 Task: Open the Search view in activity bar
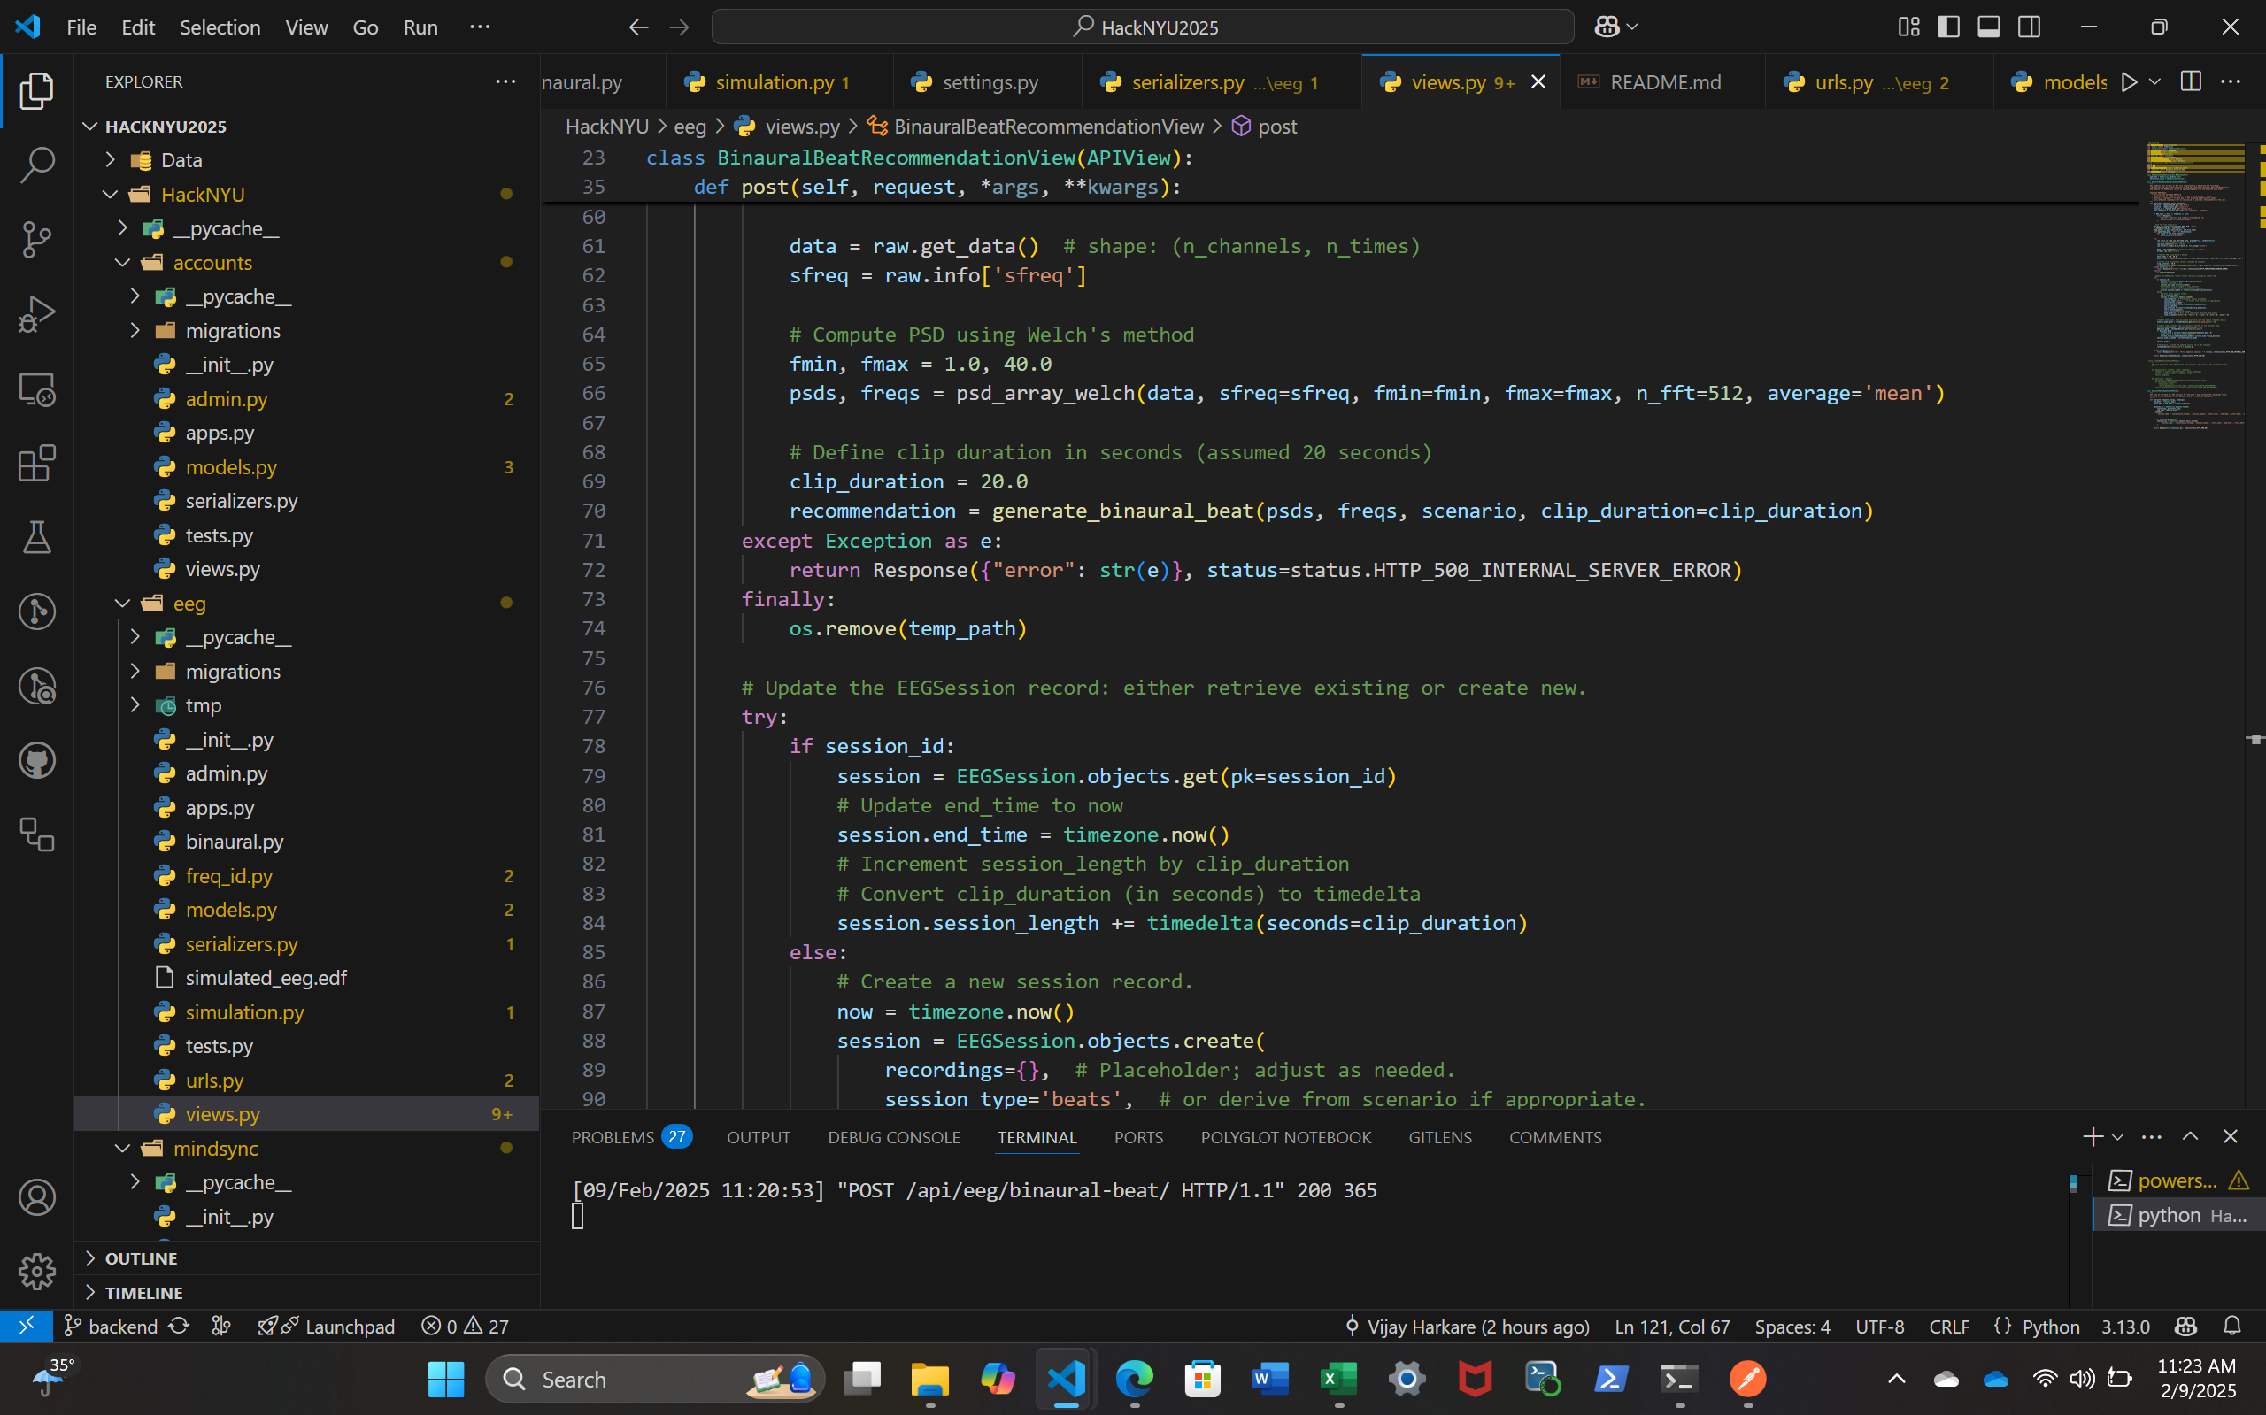tap(36, 165)
